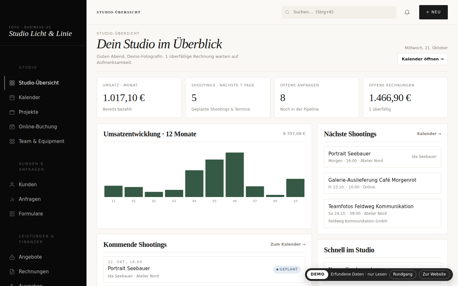This screenshot has height=286, width=458.
Task: Click the chart total 9.707,09 €
Action: [x=294, y=134]
